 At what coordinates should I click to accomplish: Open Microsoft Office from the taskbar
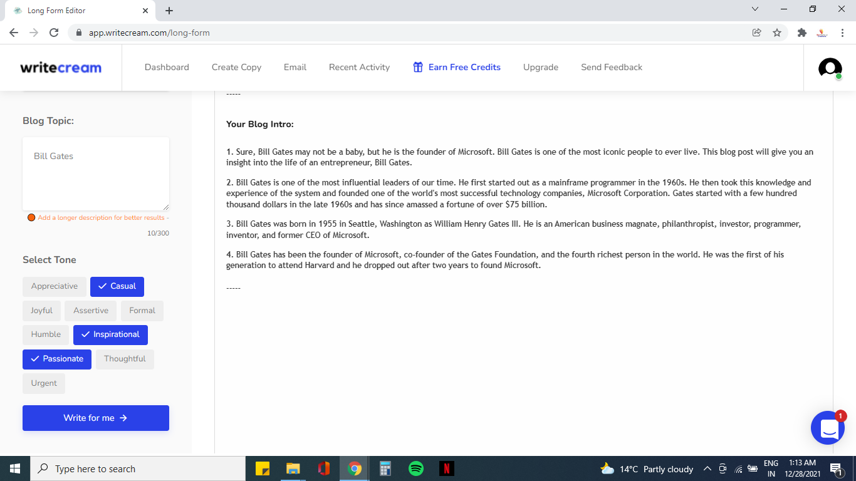324,468
